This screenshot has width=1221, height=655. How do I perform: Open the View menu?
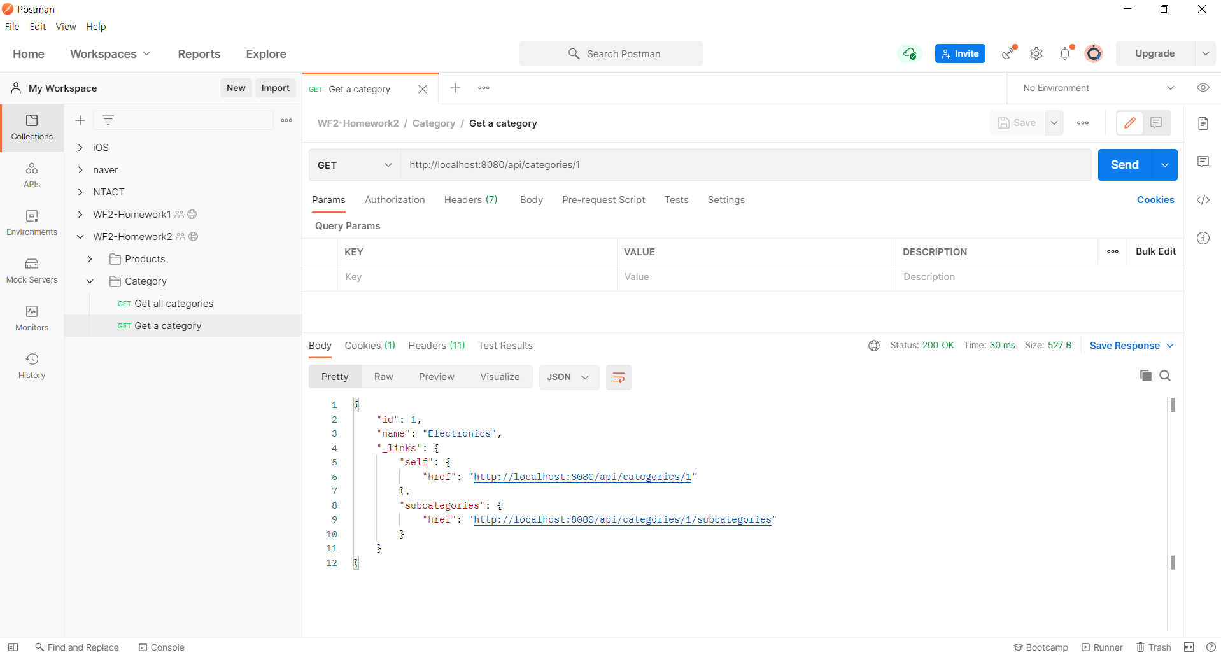click(x=66, y=27)
